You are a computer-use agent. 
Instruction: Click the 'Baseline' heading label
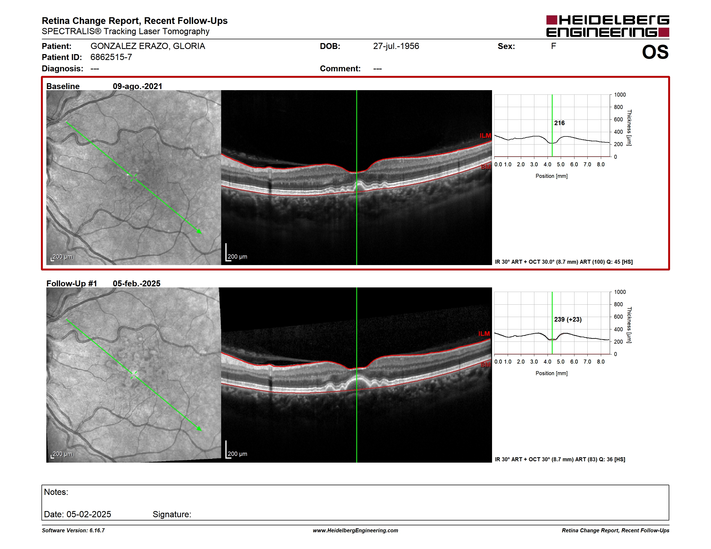tap(63, 86)
